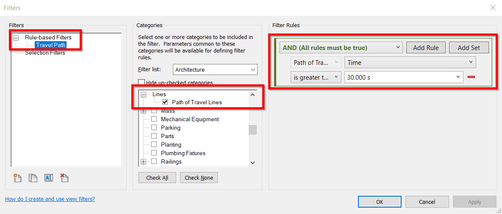Click the Add Rule button
Image resolution: width=502 pixels, height=214 pixels.
pos(426,47)
